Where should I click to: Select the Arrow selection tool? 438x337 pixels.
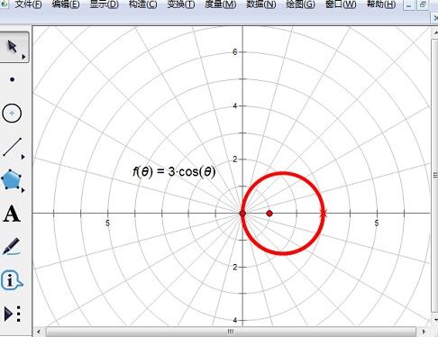point(13,47)
